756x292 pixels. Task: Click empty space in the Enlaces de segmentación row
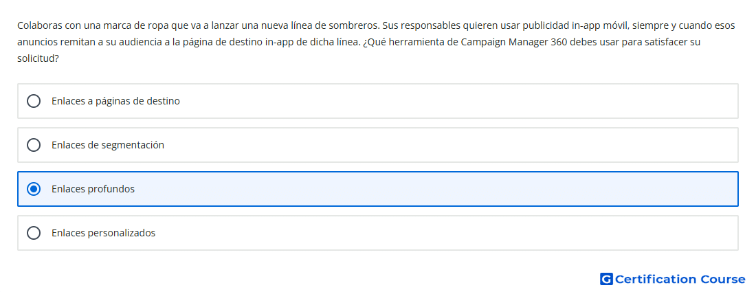coord(434,145)
